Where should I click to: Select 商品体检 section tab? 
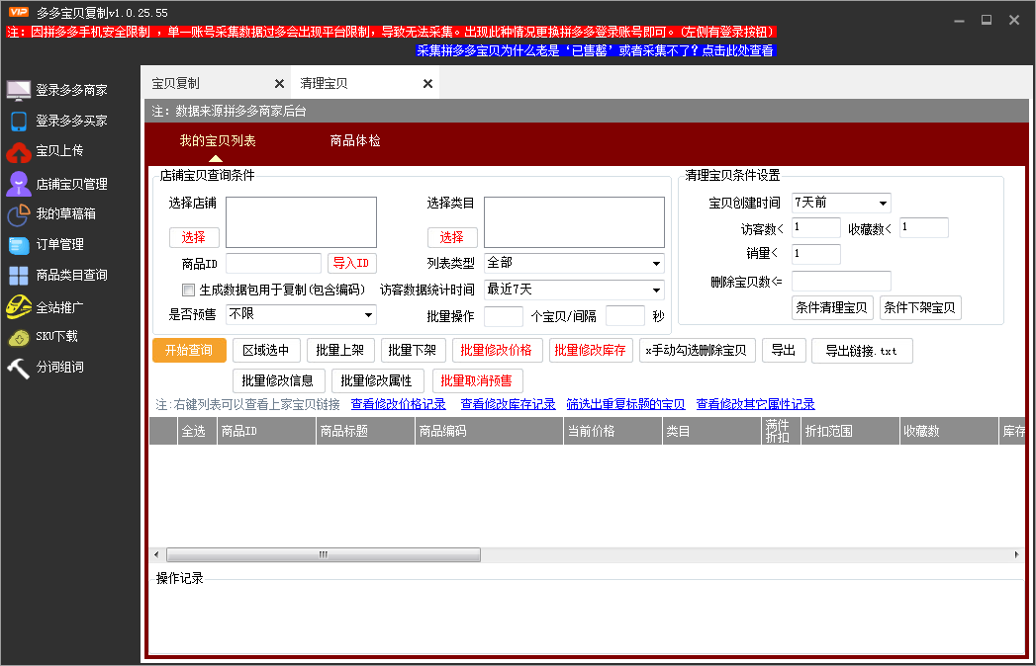pos(355,140)
